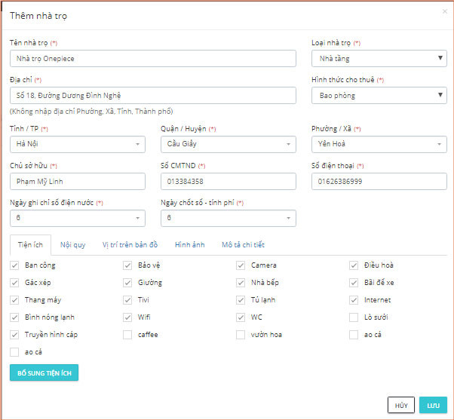The height and width of the screenshot is (420, 454).
Task: Check the Lò sưởi option
Action: [x=354, y=317]
